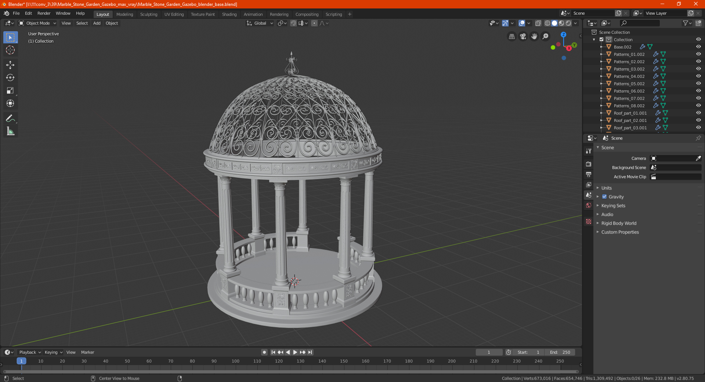The height and width of the screenshot is (382, 705).
Task: Open the World properties tab
Action: point(589,205)
